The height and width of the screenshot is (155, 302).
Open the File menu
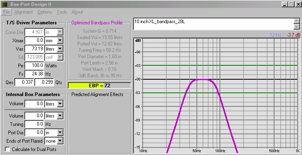click(x=6, y=12)
